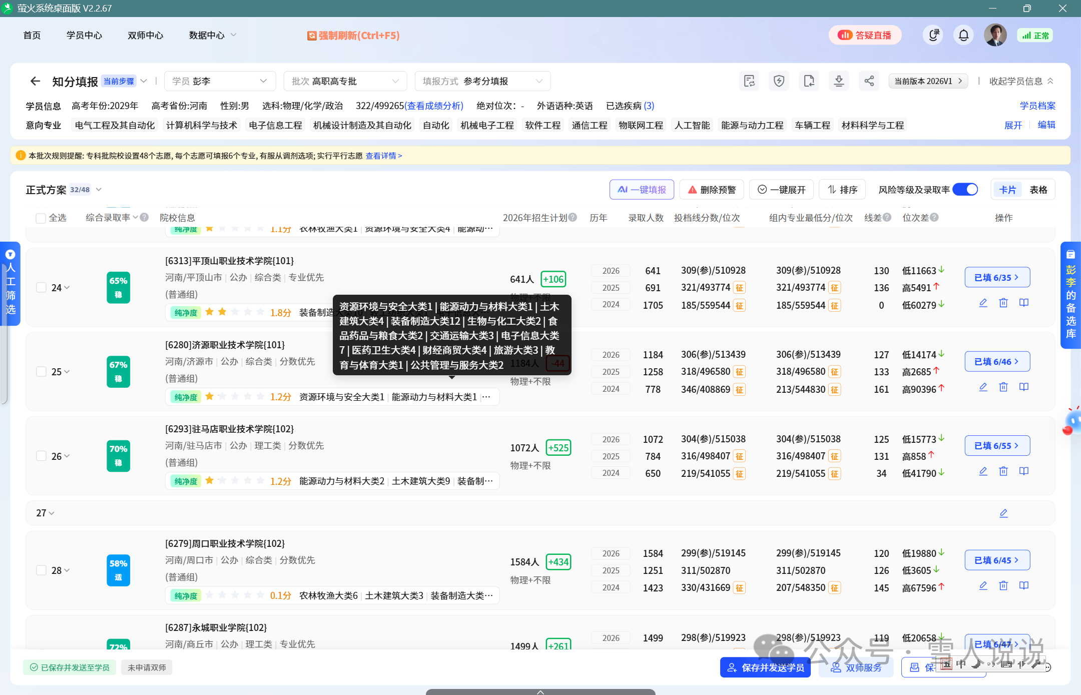The image size is (1081, 695).
Task: Switch to the 表格 view tab
Action: (x=1038, y=190)
